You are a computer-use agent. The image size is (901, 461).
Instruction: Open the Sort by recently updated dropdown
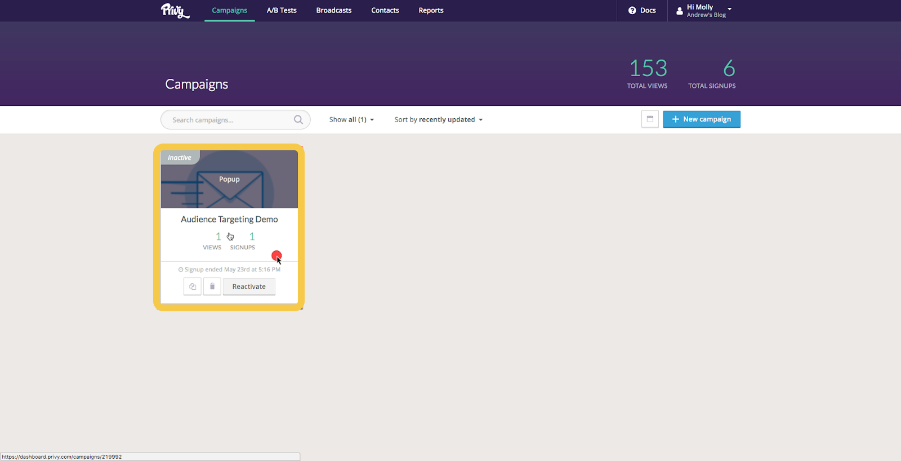tap(438, 120)
